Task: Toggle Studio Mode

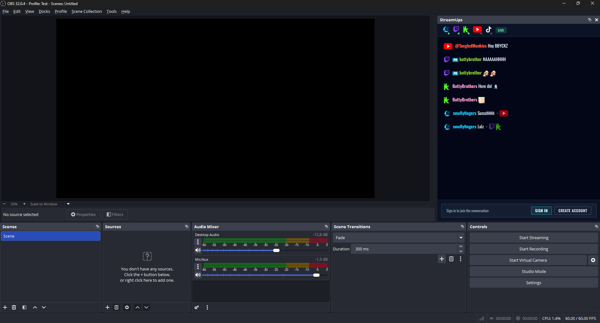Action: [x=534, y=271]
